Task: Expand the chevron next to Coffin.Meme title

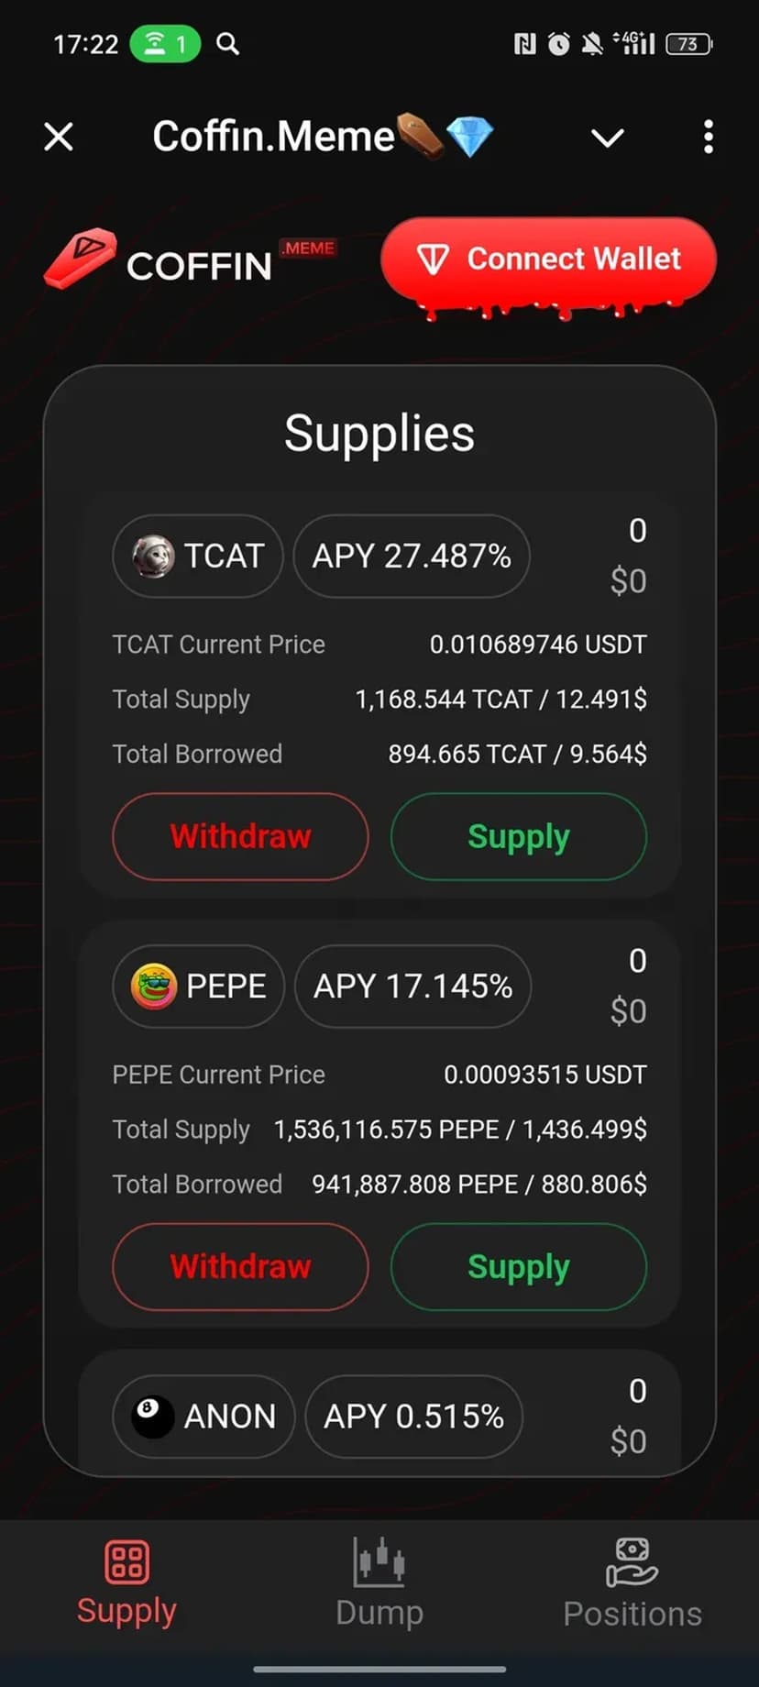Action: click(607, 138)
